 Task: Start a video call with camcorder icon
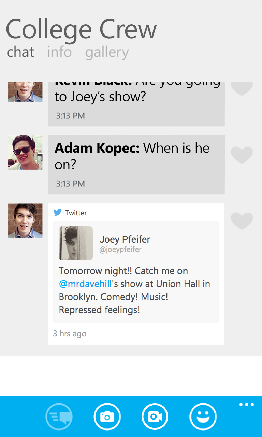pos(155,417)
